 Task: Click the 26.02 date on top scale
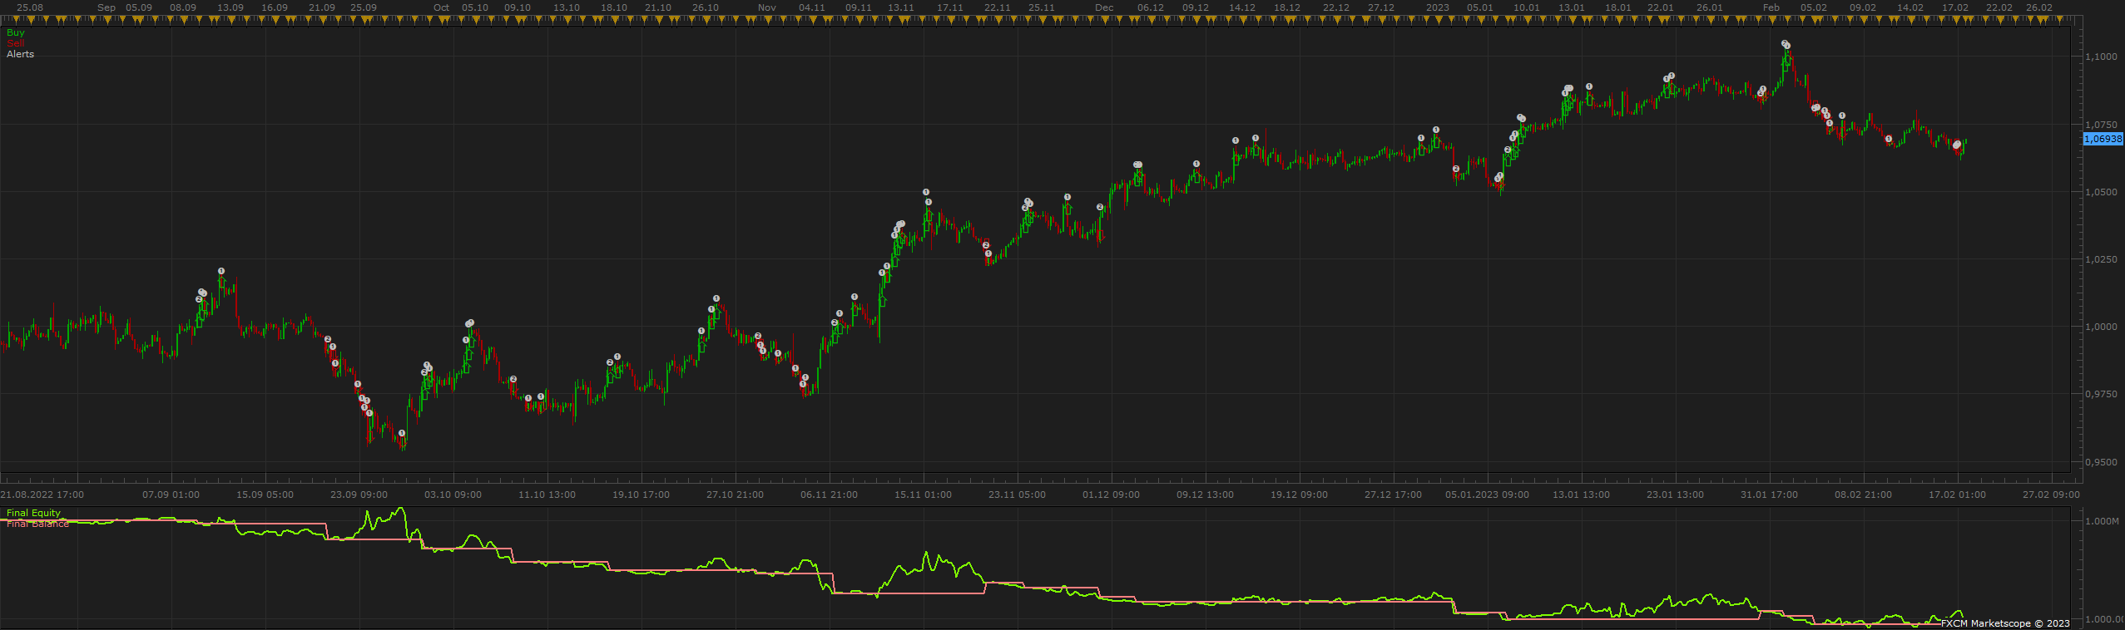[2039, 7]
